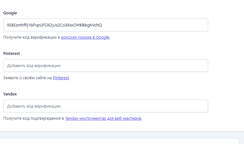Click the code text starting with "9SkEzmhf"
The height and width of the screenshot is (144, 244).
[x=54, y=25]
